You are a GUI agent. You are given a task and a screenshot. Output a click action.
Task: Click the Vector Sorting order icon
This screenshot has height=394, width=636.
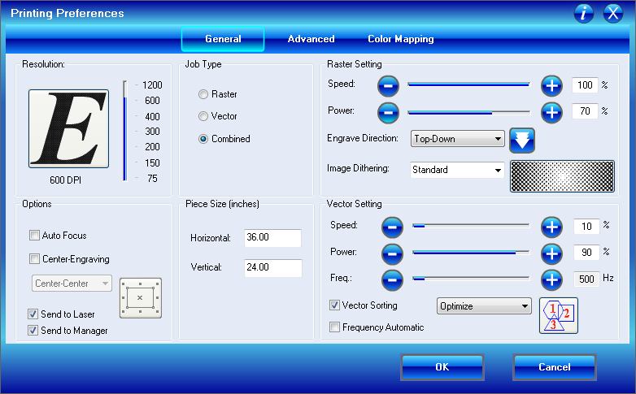pyautogui.click(x=559, y=315)
